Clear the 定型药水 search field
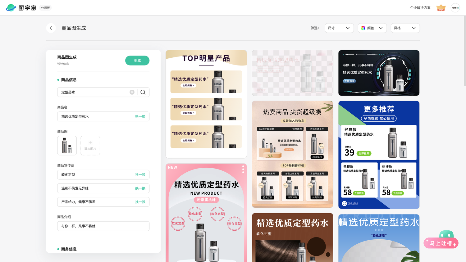Image resolution: width=466 pixels, height=262 pixels. 132,92
